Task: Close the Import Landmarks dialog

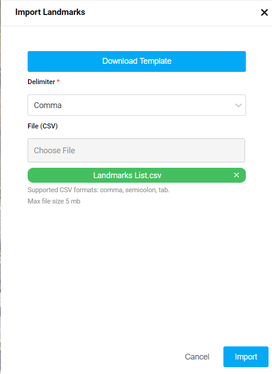Action: coord(264,13)
